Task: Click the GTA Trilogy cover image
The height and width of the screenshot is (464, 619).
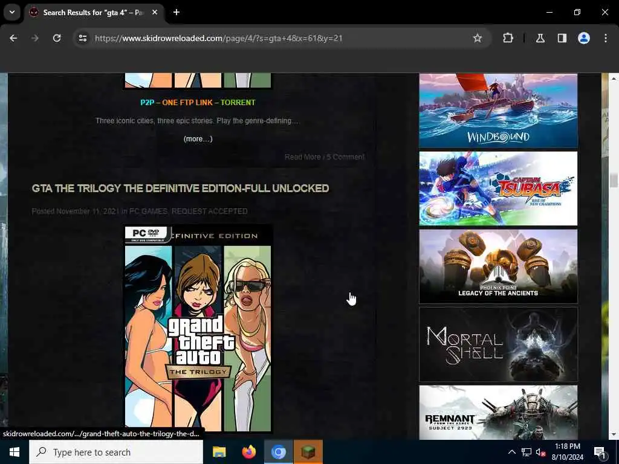Action: click(x=198, y=328)
